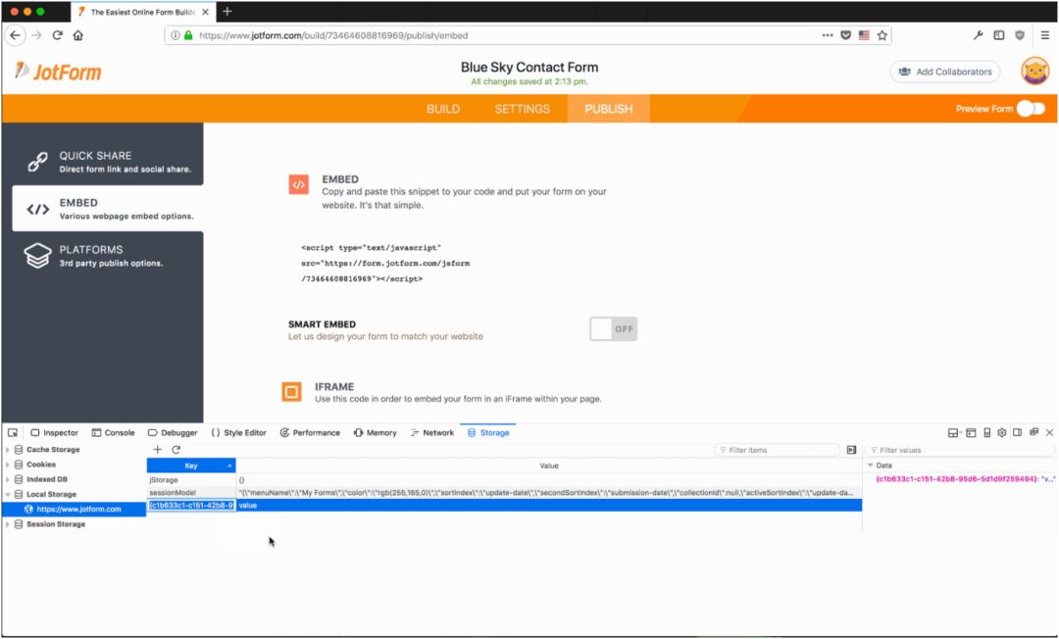The width and height of the screenshot is (1059, 639).
Task: Select the Embed sidebar option
Action: coord(108,209)
